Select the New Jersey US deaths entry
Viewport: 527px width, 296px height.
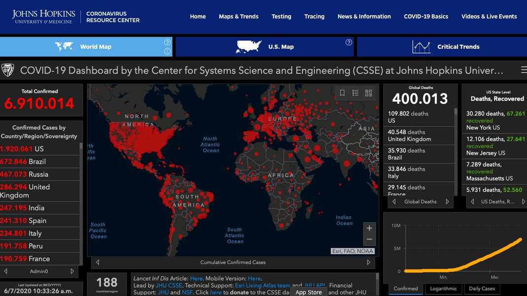click(x=494, y=146)
